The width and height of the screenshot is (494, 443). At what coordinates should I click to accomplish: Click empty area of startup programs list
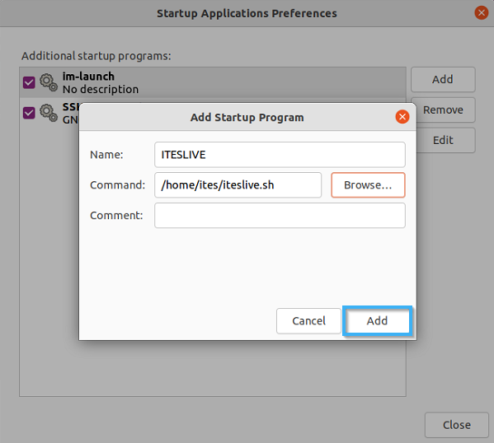coord(213,368)
